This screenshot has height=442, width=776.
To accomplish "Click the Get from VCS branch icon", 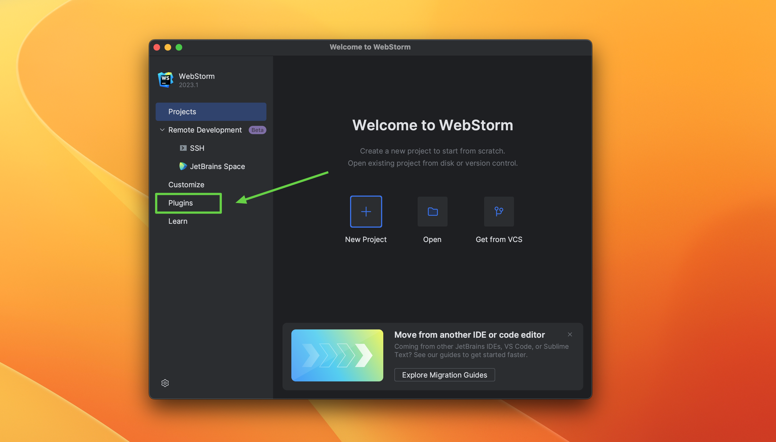I will pos(499,212).
